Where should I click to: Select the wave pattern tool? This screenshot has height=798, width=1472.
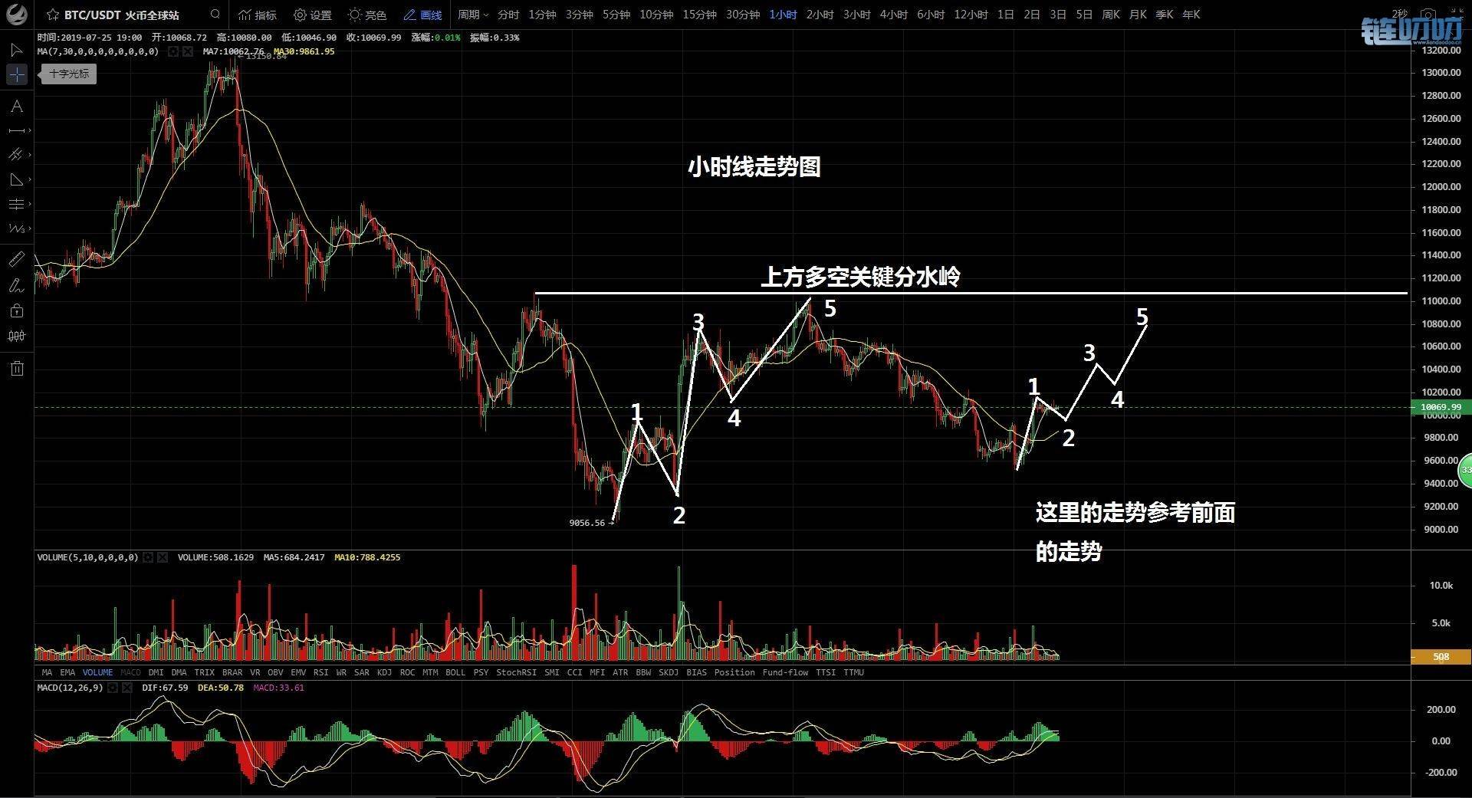tap(16, 228)
